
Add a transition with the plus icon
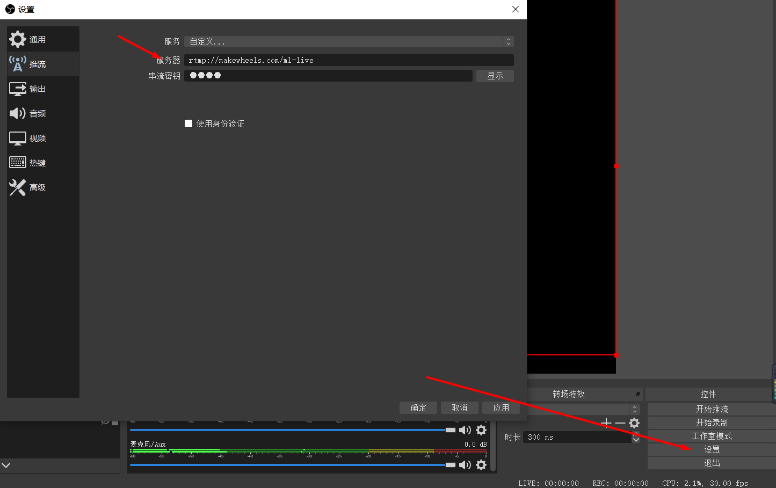[606, 423]
